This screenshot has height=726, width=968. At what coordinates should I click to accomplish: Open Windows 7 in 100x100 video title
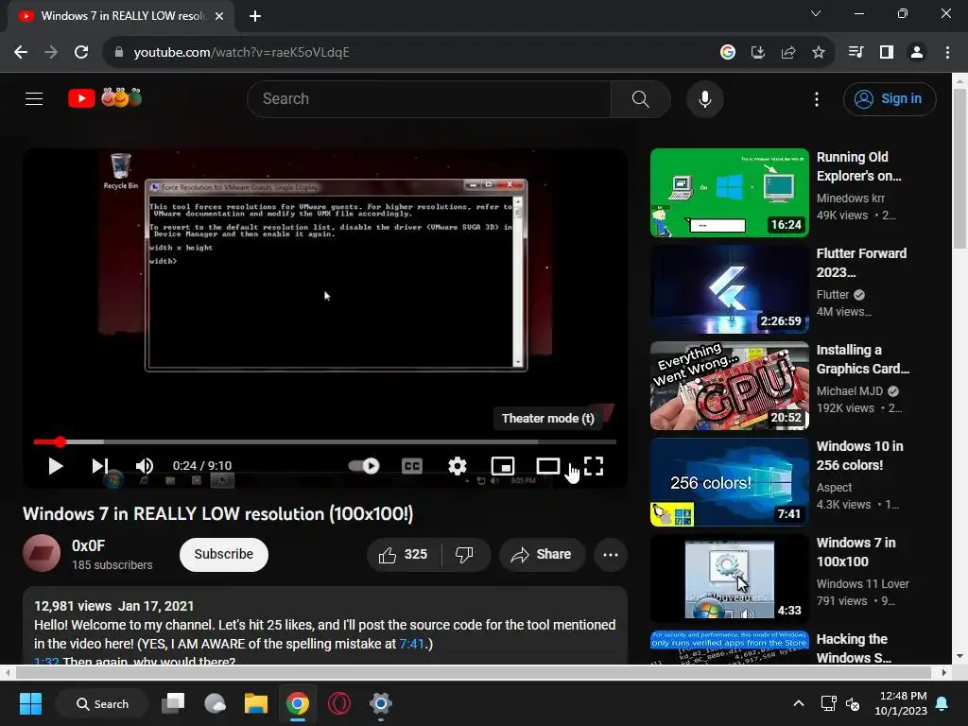(856, 552)
